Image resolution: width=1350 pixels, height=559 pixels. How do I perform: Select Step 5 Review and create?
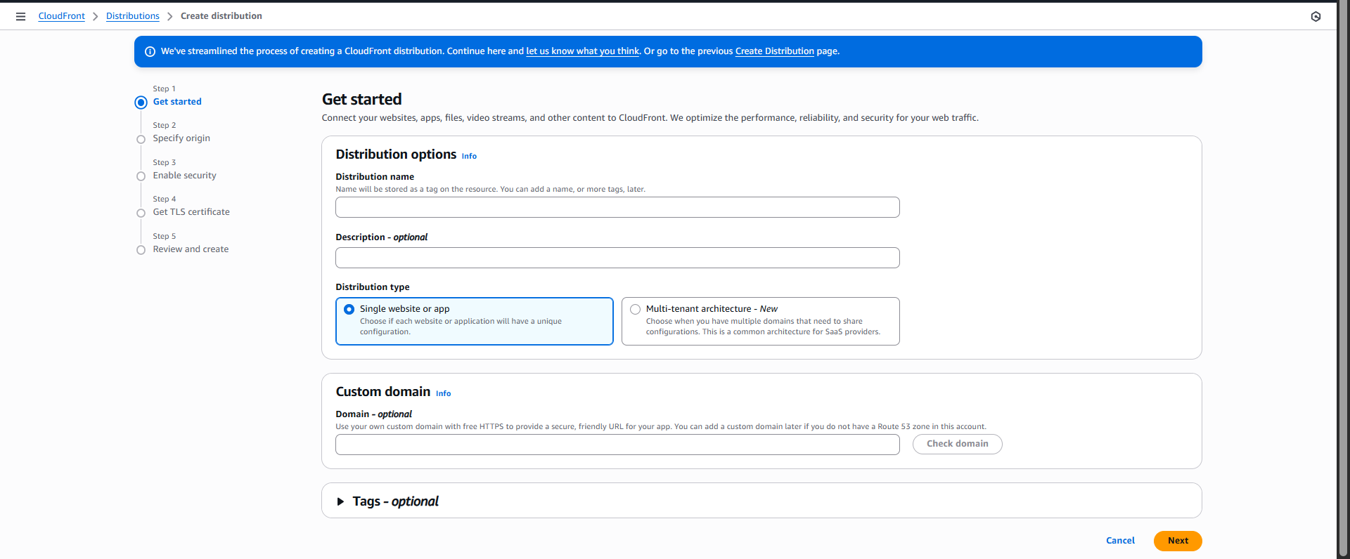click(x=191, y=249)
